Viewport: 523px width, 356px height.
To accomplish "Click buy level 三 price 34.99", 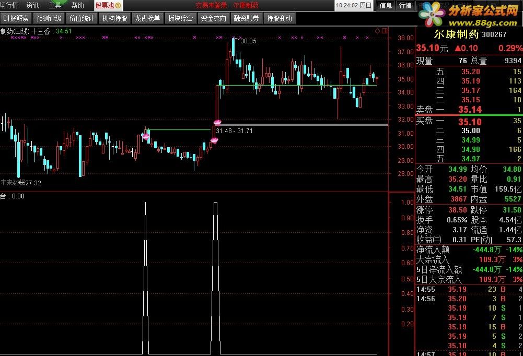I will (471, 140).
